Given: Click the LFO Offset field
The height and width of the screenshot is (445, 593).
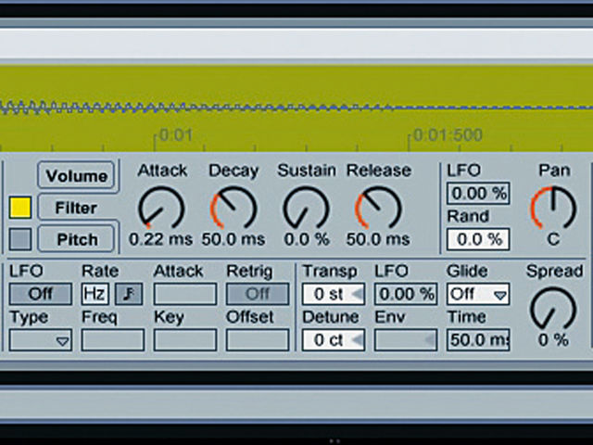Looking at the screenshot, I should 258,340.
